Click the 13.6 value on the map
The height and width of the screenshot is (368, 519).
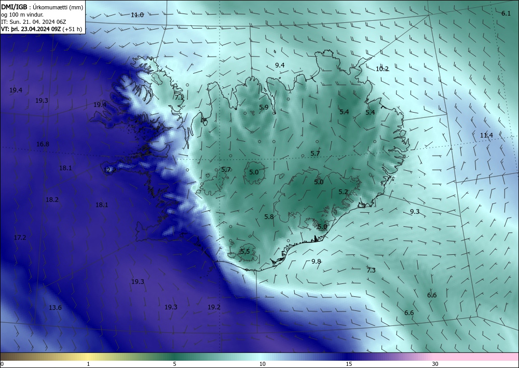pyautogui.click(x=55, y=307)
